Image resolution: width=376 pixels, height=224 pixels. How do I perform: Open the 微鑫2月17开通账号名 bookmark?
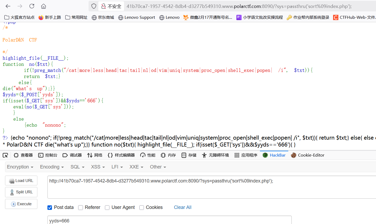208,17
